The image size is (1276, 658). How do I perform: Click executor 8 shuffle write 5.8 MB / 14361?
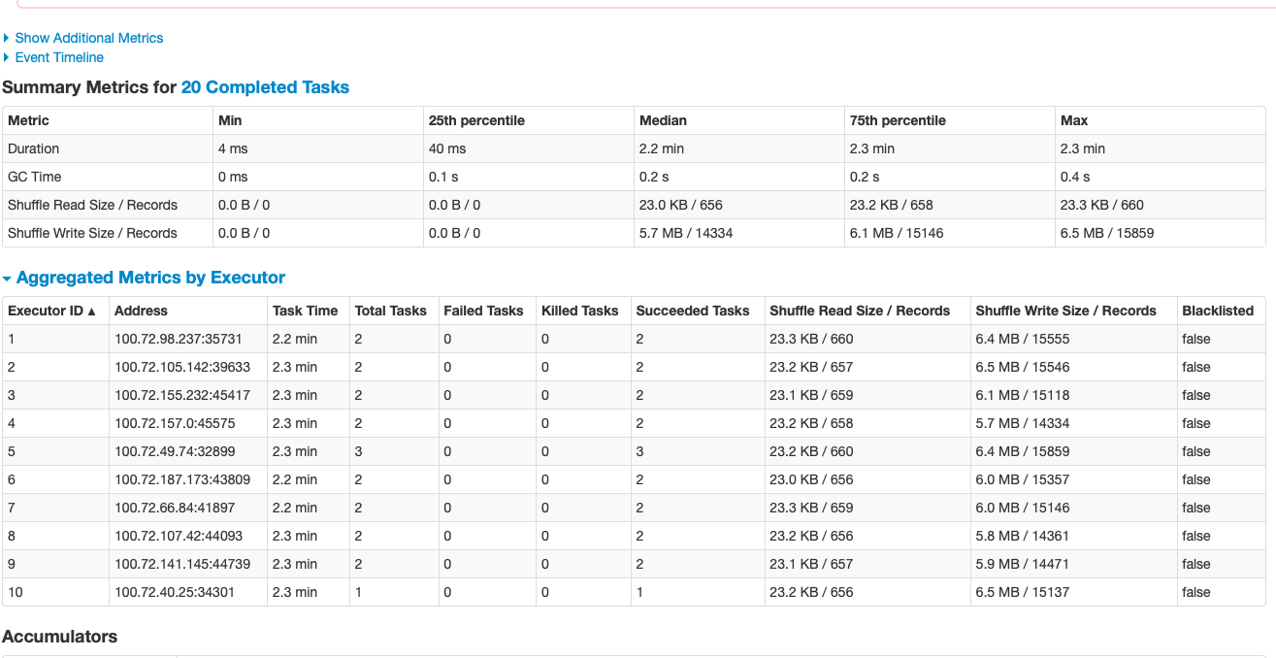1022,536
